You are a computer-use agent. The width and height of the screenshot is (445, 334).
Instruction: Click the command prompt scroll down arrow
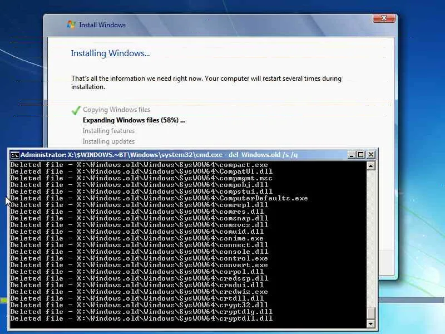370,323
